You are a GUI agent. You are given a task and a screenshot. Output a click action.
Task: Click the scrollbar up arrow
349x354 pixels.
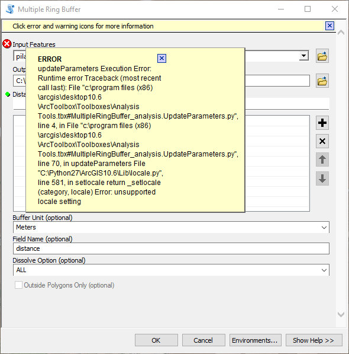341,33
